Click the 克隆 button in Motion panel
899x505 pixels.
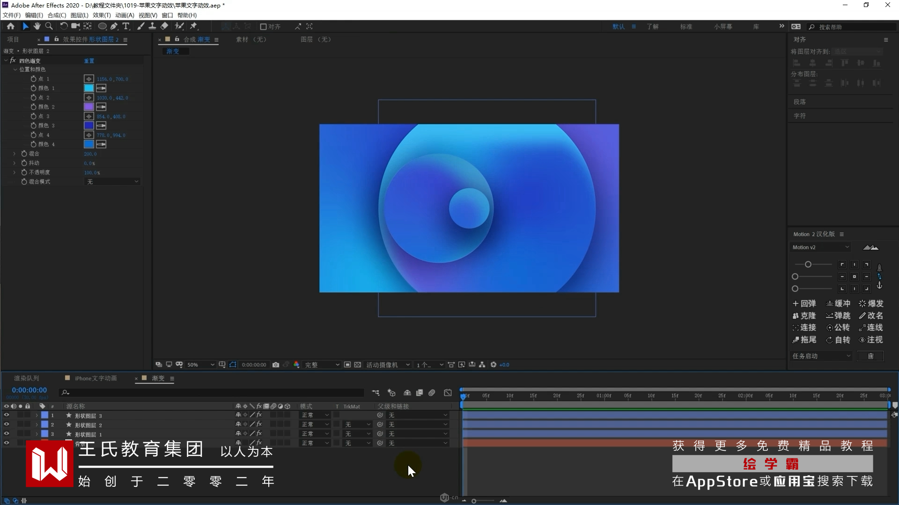[x=804, y=316]
